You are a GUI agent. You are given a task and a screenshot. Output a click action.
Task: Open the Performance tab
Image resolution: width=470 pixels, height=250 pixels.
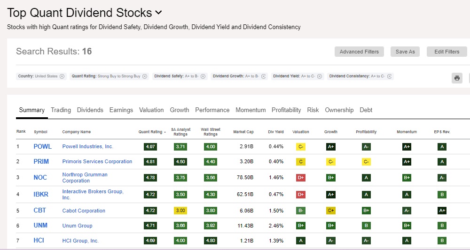pos(212,110)
